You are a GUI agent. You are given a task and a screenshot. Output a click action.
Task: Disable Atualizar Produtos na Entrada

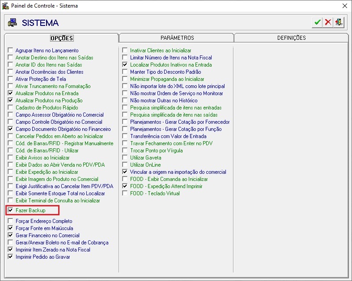click(10, 93)
